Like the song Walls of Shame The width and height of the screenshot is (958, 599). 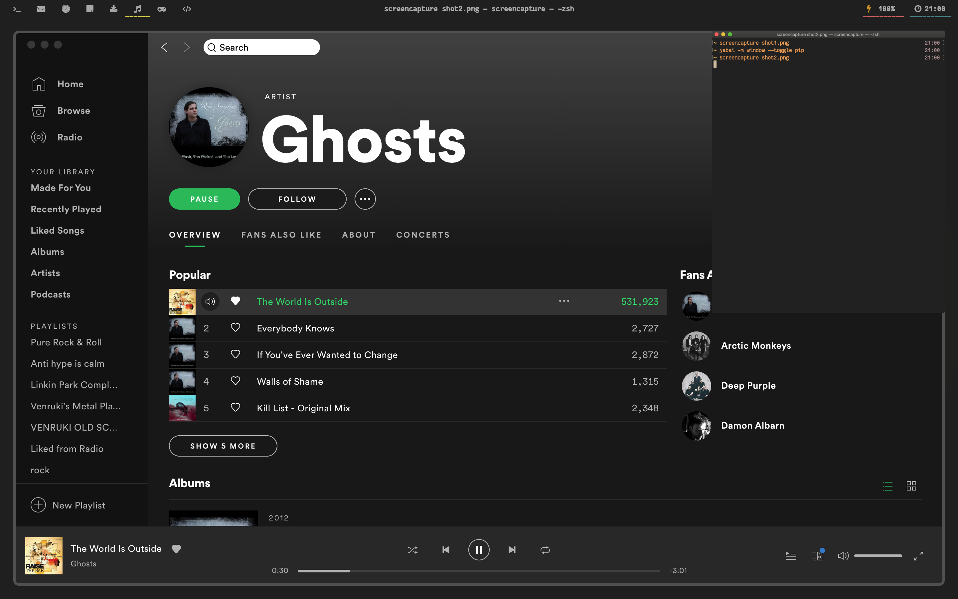[x=236, y=381]
